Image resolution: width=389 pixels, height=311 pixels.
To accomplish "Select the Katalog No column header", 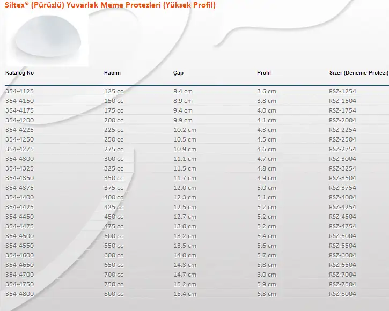I will click(x=20, y=72).
